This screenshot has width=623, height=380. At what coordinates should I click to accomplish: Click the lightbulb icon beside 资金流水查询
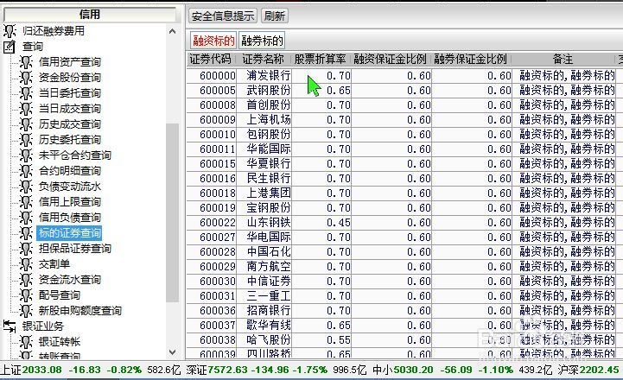tap(26, 280)
